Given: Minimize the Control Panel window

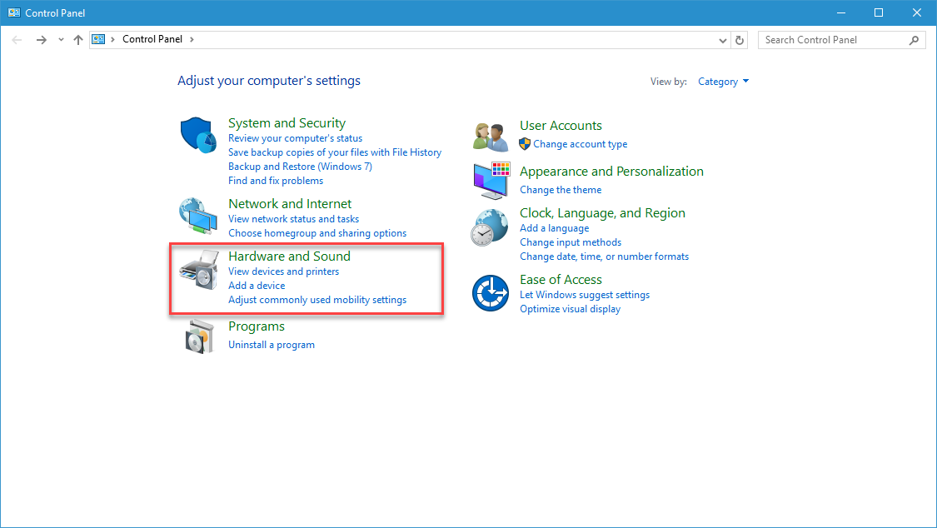Looking at the screenshot, I should click(x=840, y=12).
